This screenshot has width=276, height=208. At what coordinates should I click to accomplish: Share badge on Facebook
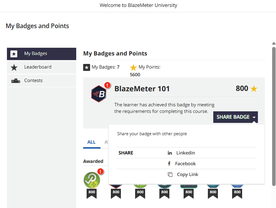coord(186,164)
